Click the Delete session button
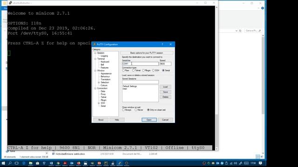The image size is (298, 167). click(165, 97)
